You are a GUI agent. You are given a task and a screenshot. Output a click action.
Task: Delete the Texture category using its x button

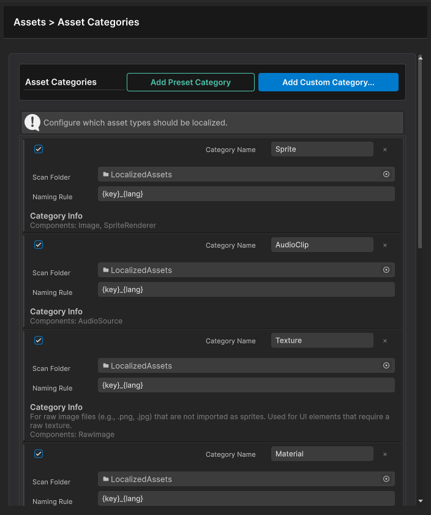(x=386, y=340)
